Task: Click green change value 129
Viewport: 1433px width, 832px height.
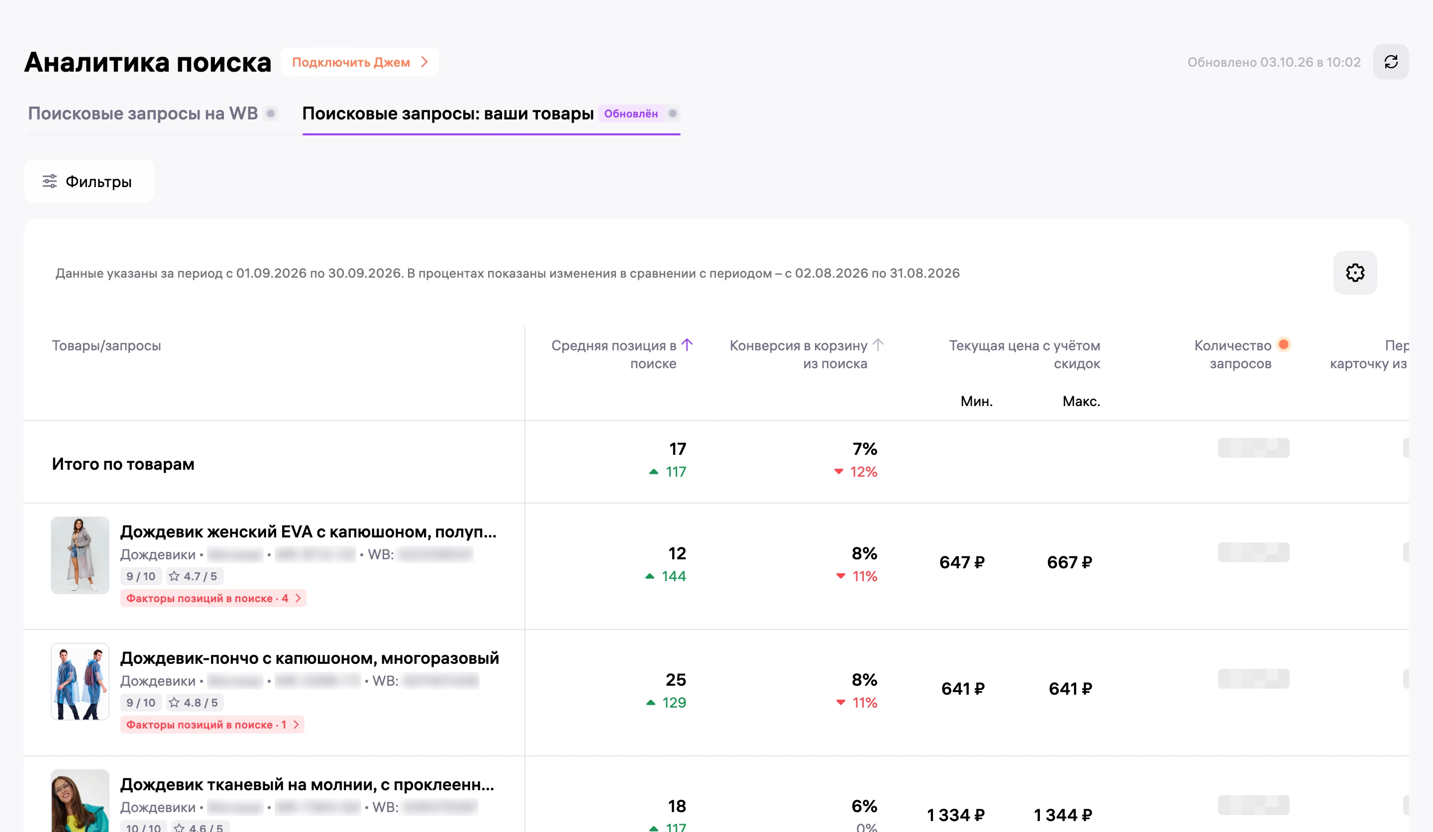Action: click(x=674, y=702)
